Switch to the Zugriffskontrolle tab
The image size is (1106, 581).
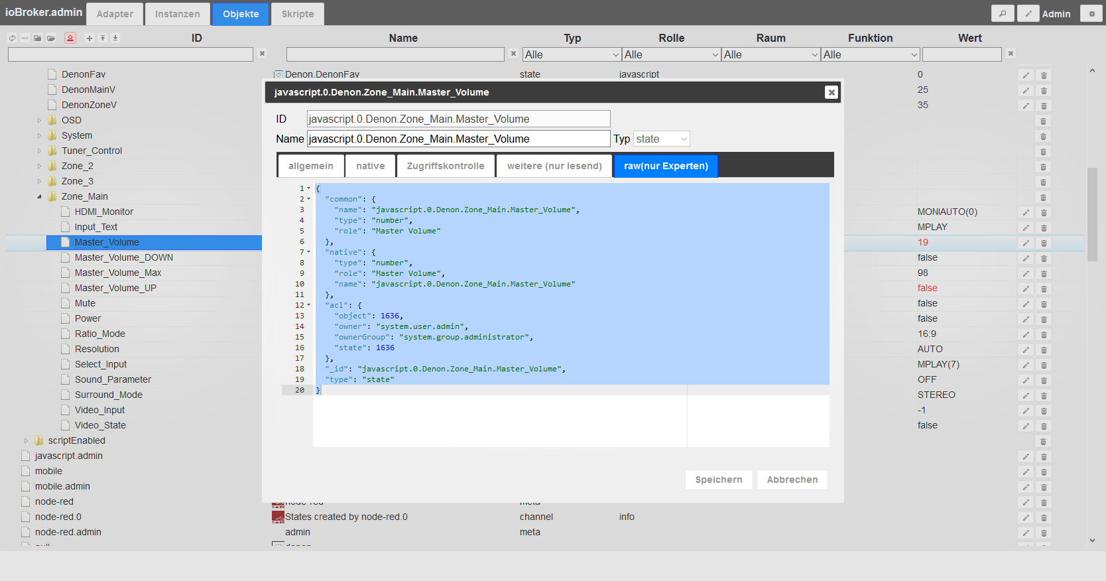[x=446, y=166]
